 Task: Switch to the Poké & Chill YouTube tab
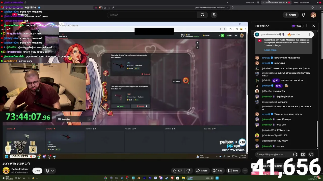(x=301, y=2)
